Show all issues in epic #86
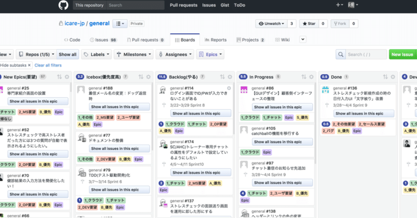 click(282, 107)
